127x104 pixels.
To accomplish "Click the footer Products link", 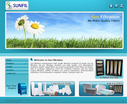I will coord(20,100).
